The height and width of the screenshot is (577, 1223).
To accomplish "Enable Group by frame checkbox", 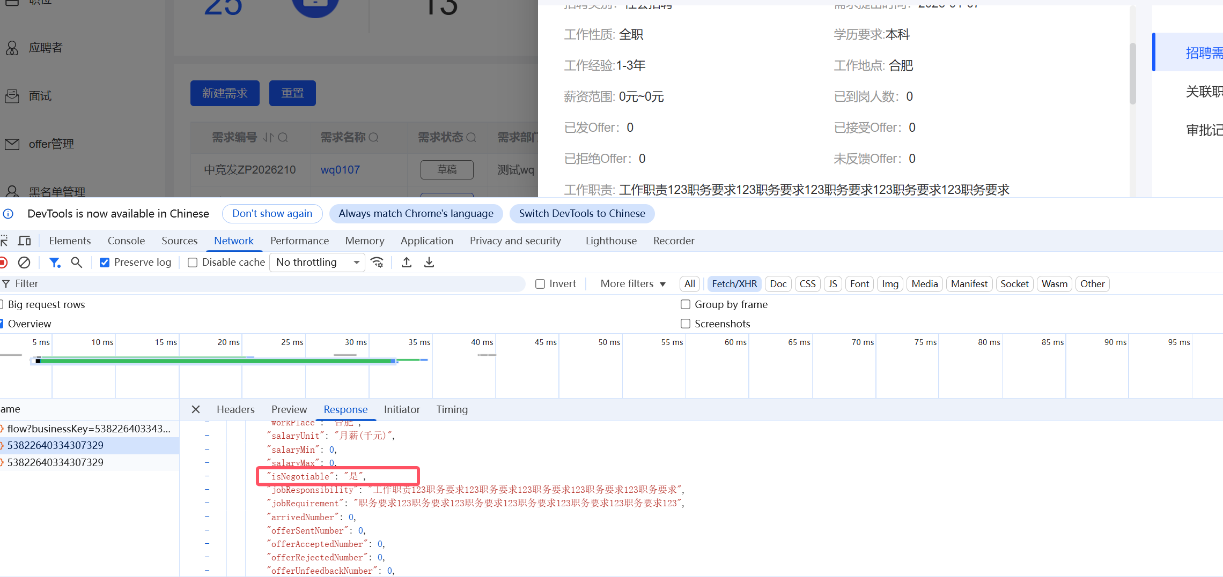I will 686,304.
